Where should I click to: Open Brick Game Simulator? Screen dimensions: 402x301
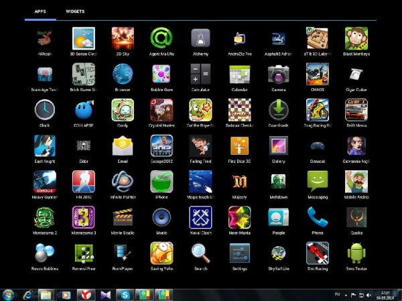pos(84,74)
